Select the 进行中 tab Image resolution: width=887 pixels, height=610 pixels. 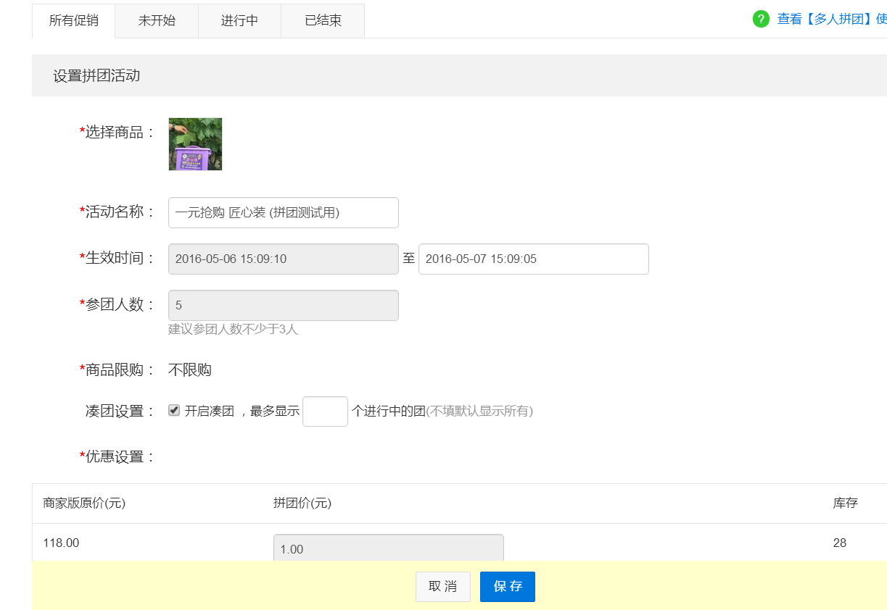239,20
